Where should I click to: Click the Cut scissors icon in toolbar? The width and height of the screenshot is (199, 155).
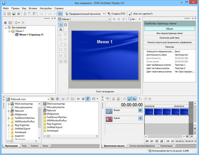point(25,14)
